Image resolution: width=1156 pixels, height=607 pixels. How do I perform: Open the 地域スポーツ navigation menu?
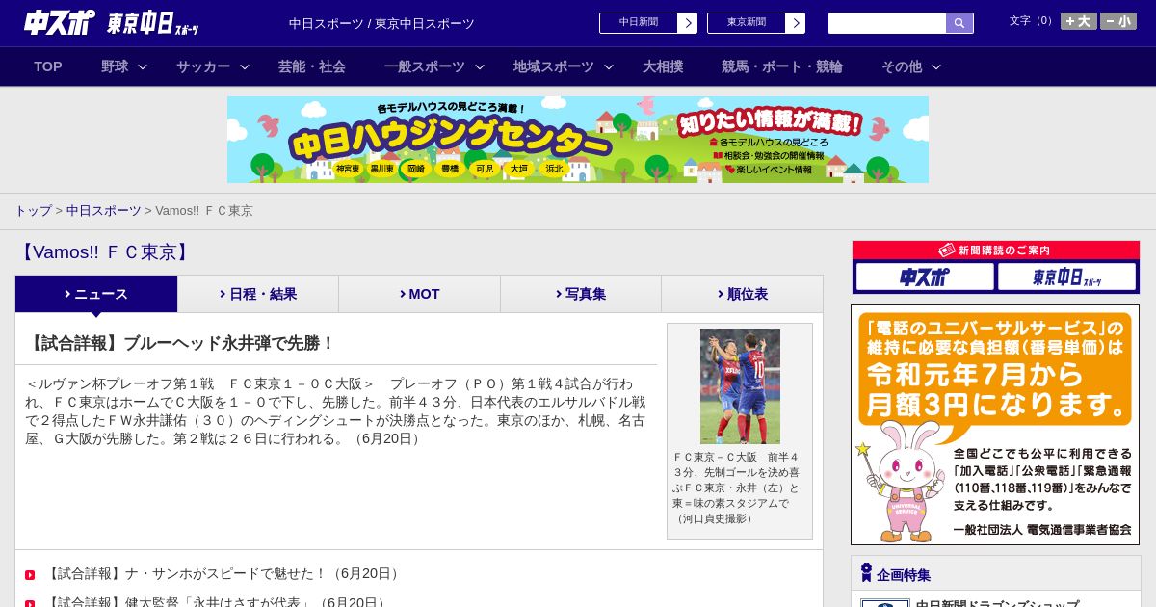[x=554, y=66]
